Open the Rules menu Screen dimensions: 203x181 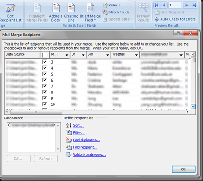tap(112, 5)
